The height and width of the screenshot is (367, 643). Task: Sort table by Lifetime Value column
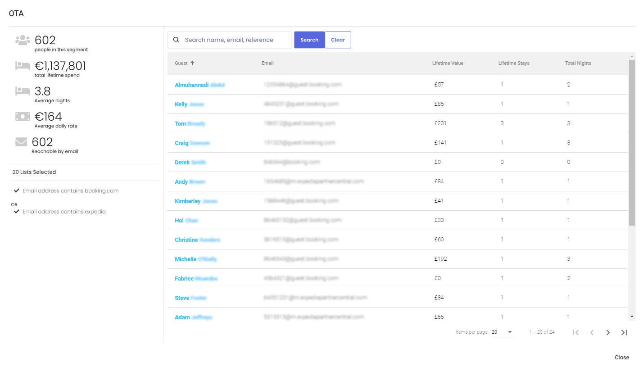[x=448, y=63]
